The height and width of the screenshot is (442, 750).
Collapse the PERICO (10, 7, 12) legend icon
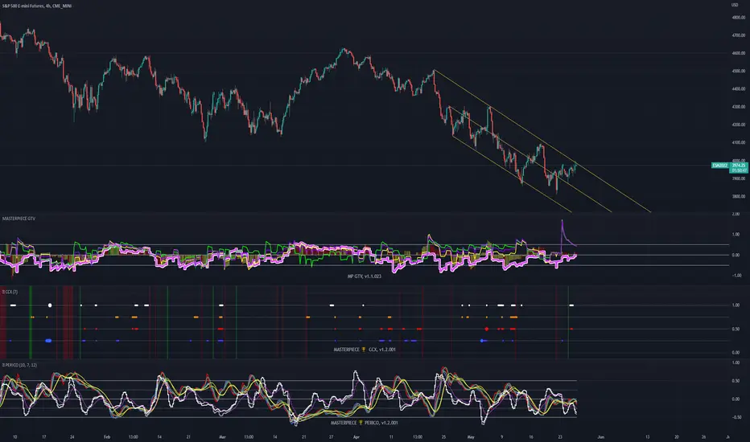[3, 365]
